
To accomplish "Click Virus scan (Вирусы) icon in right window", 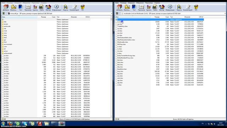I will [179, 7].
